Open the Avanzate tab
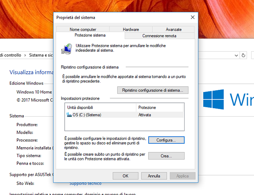 point(173,29)
